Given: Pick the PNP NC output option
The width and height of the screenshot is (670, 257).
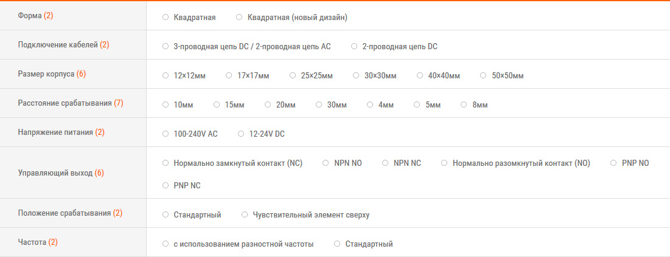Looking at the screenshot, I should [166, 185].
